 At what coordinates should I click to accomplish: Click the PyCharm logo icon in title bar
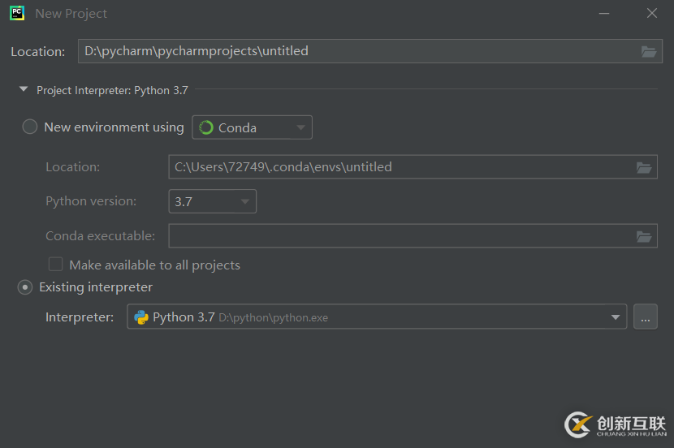coord(16,13)
